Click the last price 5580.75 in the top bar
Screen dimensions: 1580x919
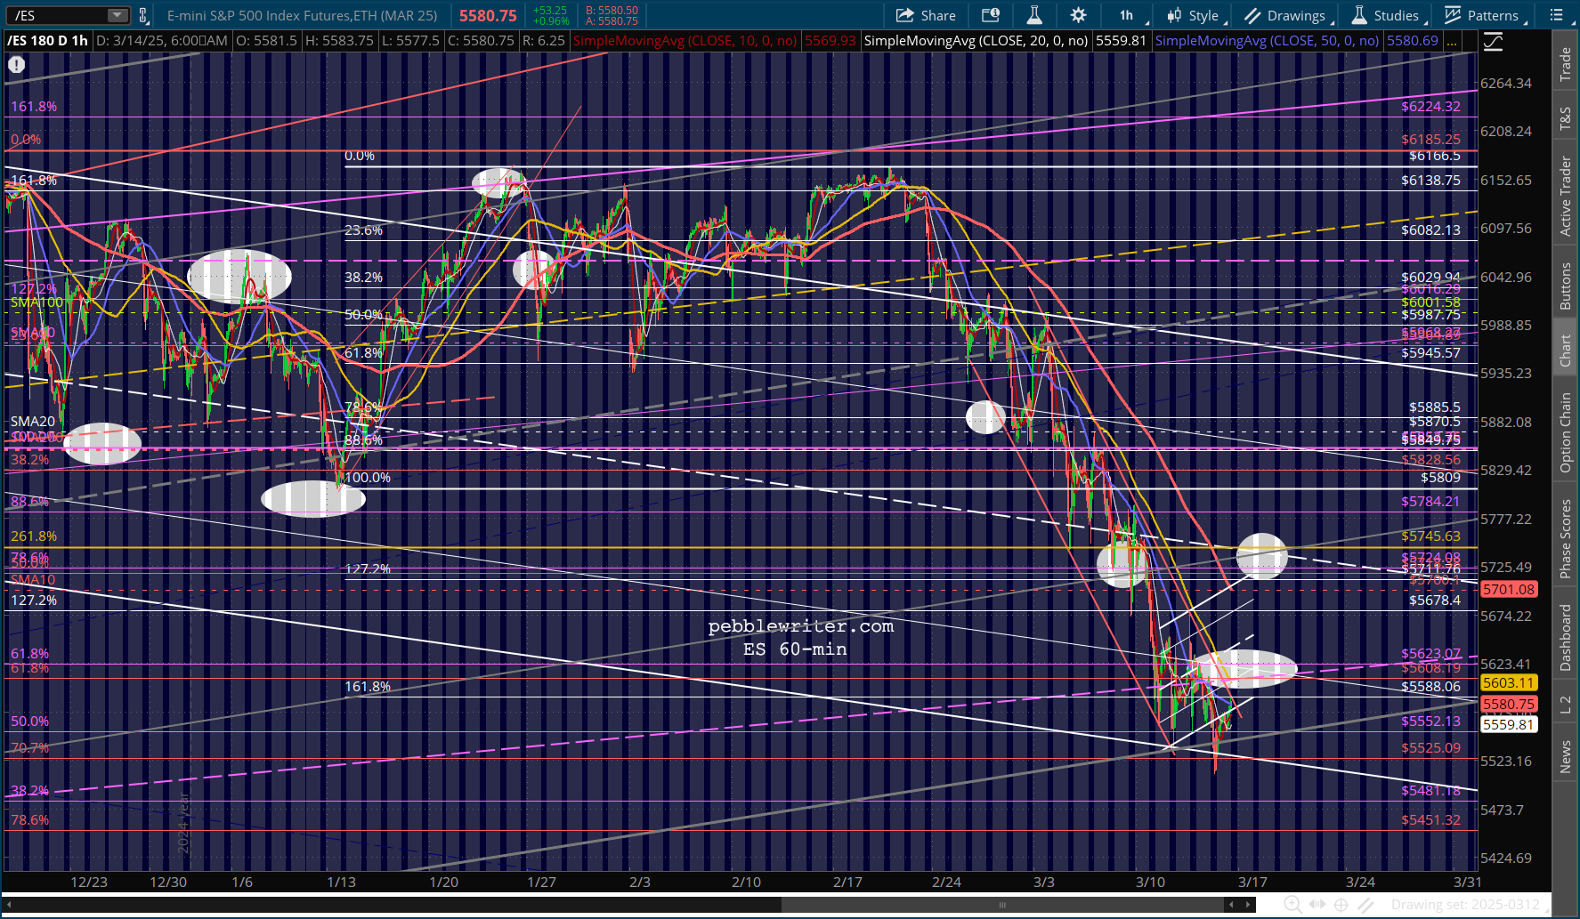coord(488,15)
